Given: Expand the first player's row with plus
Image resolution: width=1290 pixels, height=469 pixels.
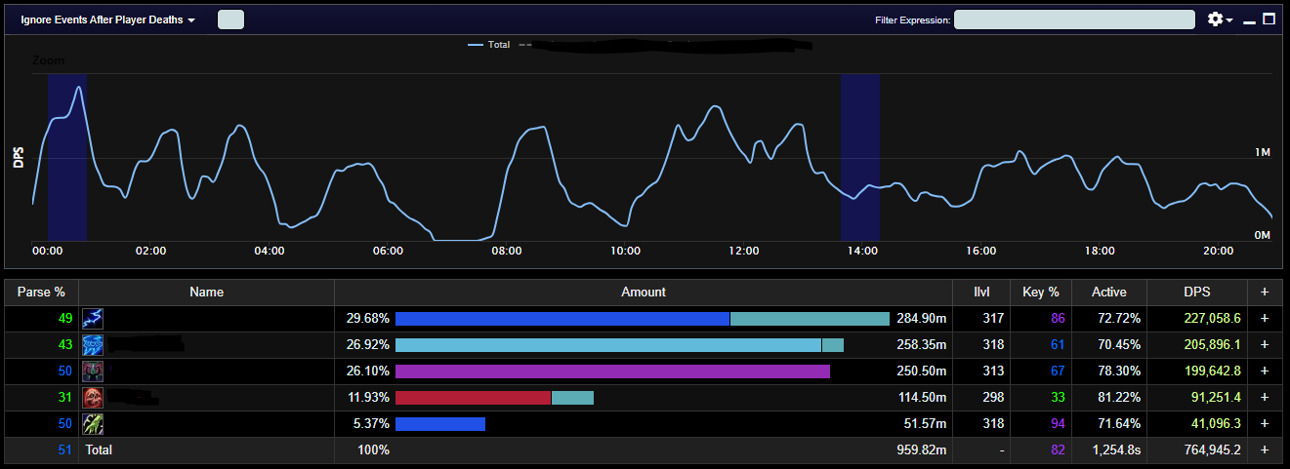Looking at the screenshot, I should [x=1265, y=318].
